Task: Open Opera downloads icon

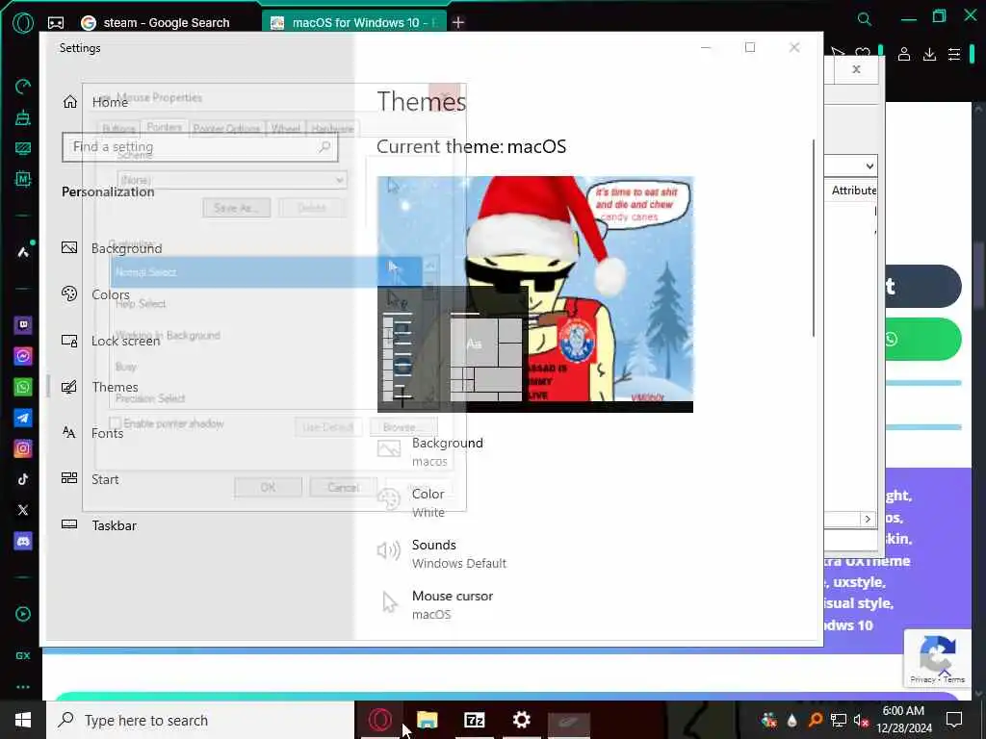Action: point(929,55)
